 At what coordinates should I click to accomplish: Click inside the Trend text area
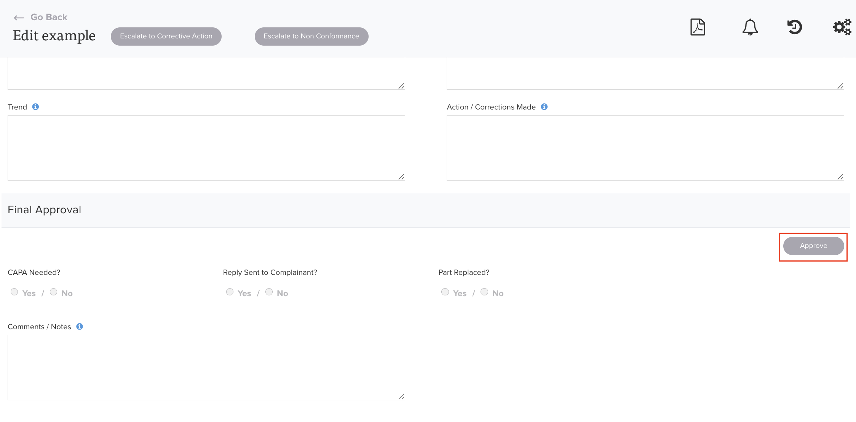tap(206, 148)
